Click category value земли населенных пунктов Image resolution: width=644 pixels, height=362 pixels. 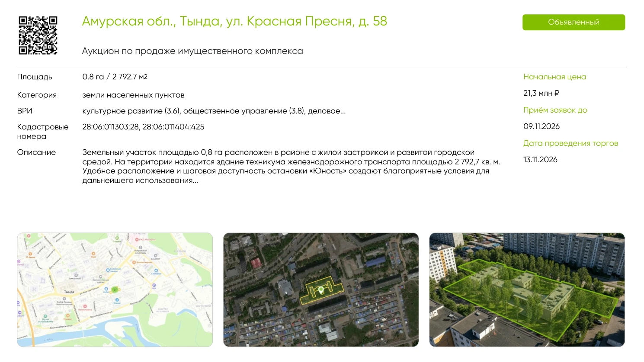(133, 95)
